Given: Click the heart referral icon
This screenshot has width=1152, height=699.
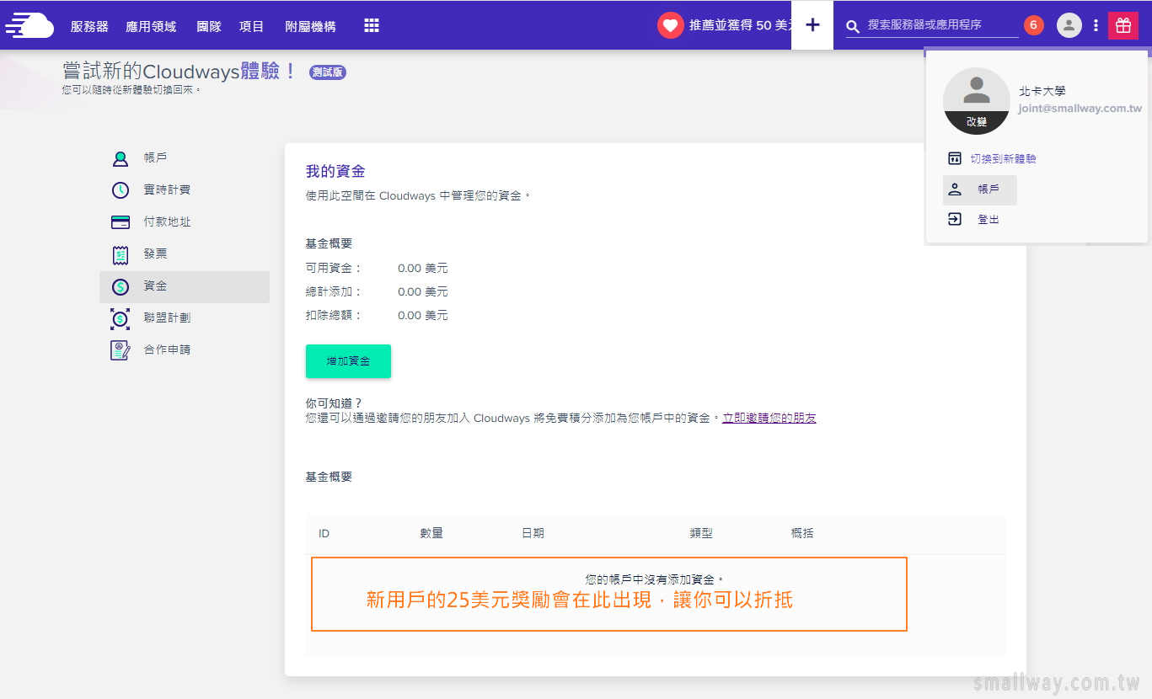Looking at the screenshot, I should (x=671, y=25).
